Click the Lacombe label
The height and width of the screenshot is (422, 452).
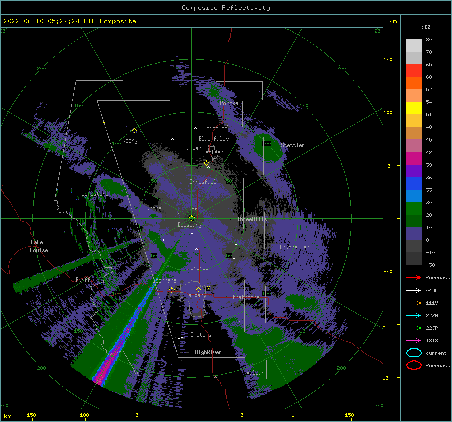click(x=217, y=126)
